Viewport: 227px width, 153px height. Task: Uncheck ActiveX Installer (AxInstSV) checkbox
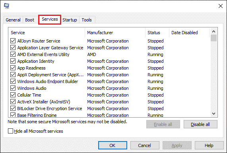(x=13, y=102)
